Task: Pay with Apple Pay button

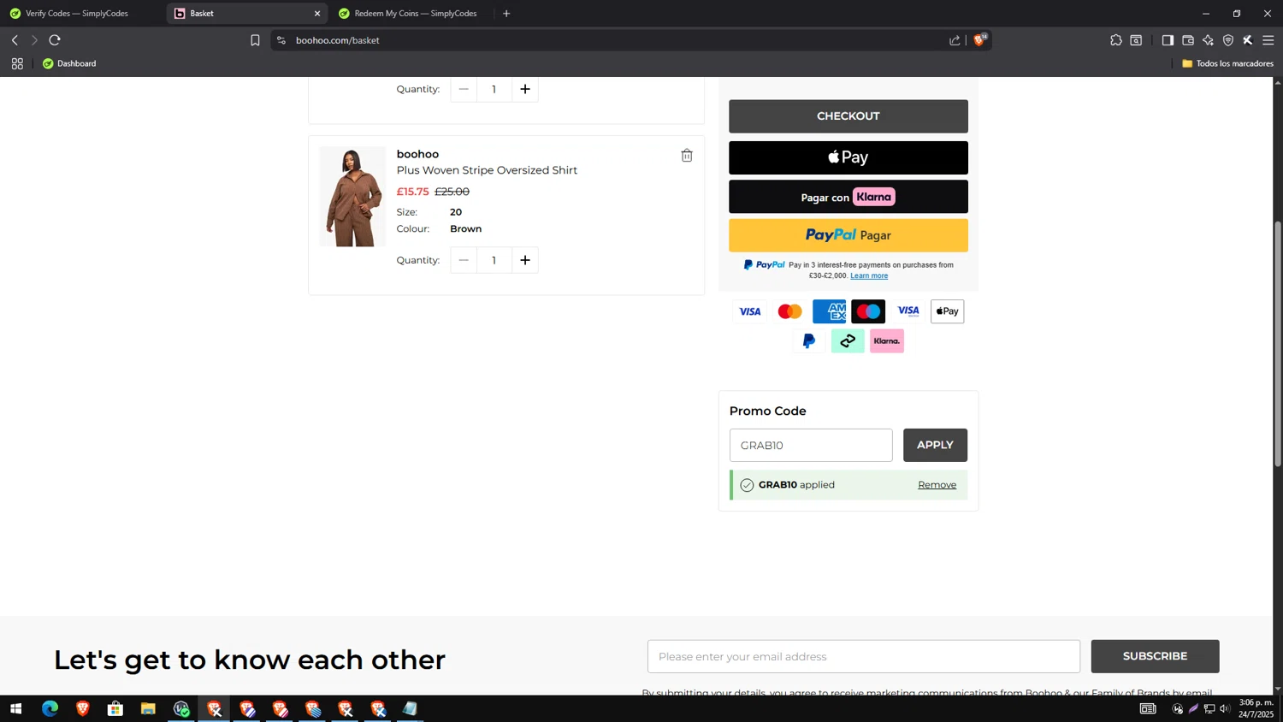Action: coord(848,157)
